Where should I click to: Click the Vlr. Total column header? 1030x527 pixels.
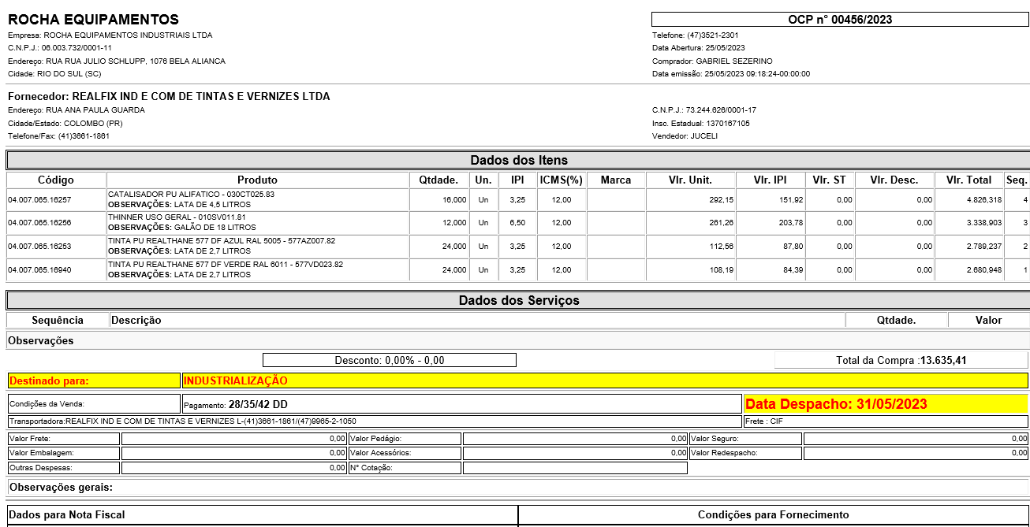point(969,180)
